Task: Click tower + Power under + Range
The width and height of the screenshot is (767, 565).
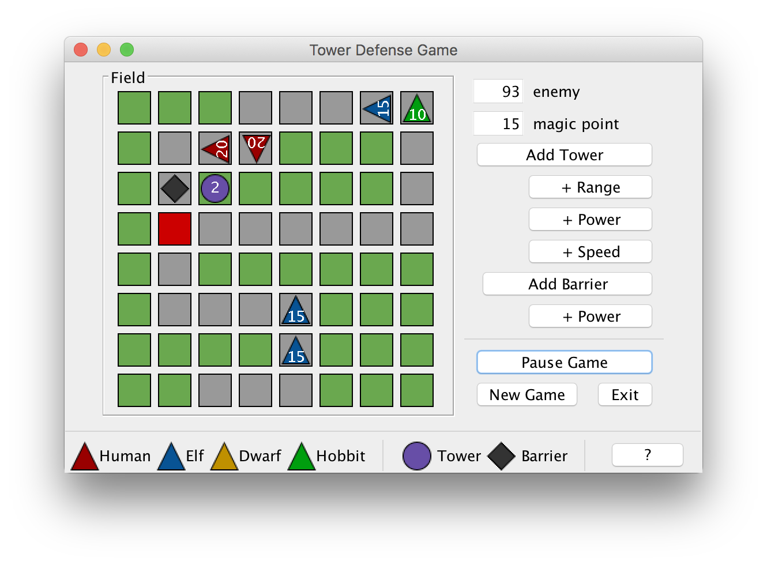Action: tap(591, 219)
